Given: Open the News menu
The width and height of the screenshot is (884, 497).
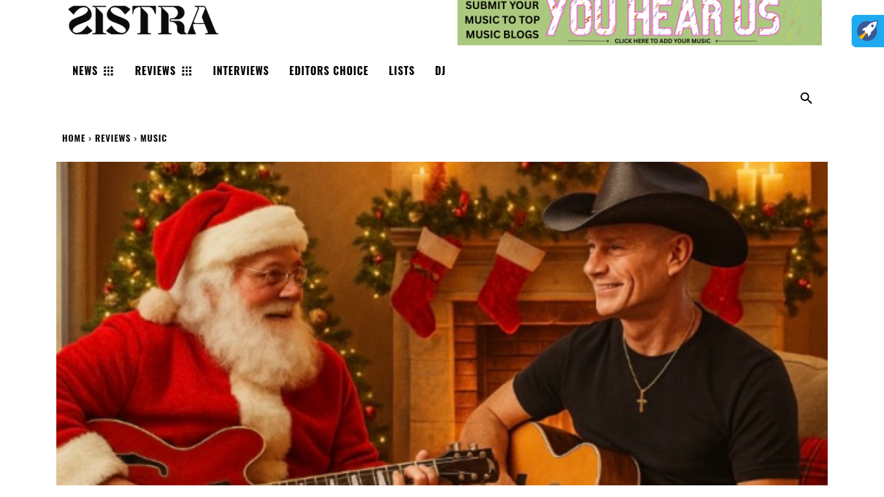Looking at the screenshot, I should pos(85,71).
